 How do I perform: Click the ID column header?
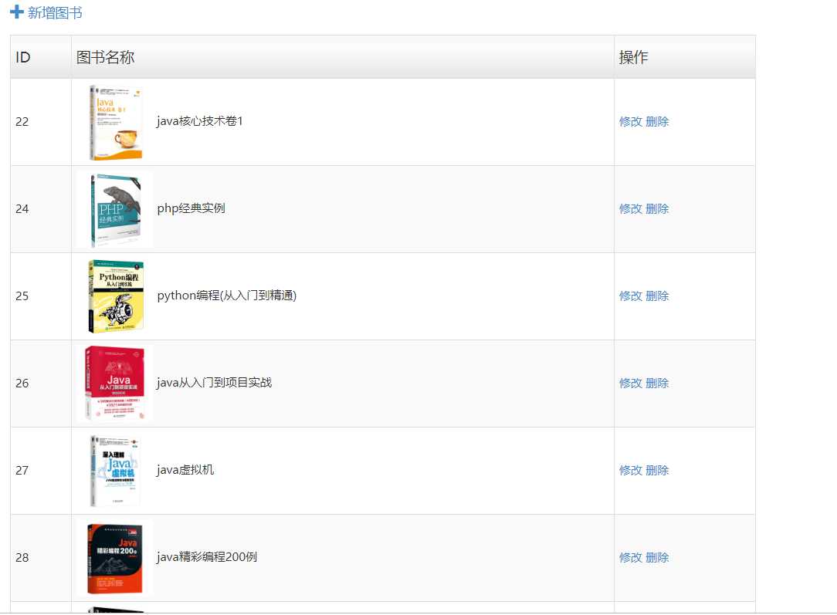(x=41, y=57)
